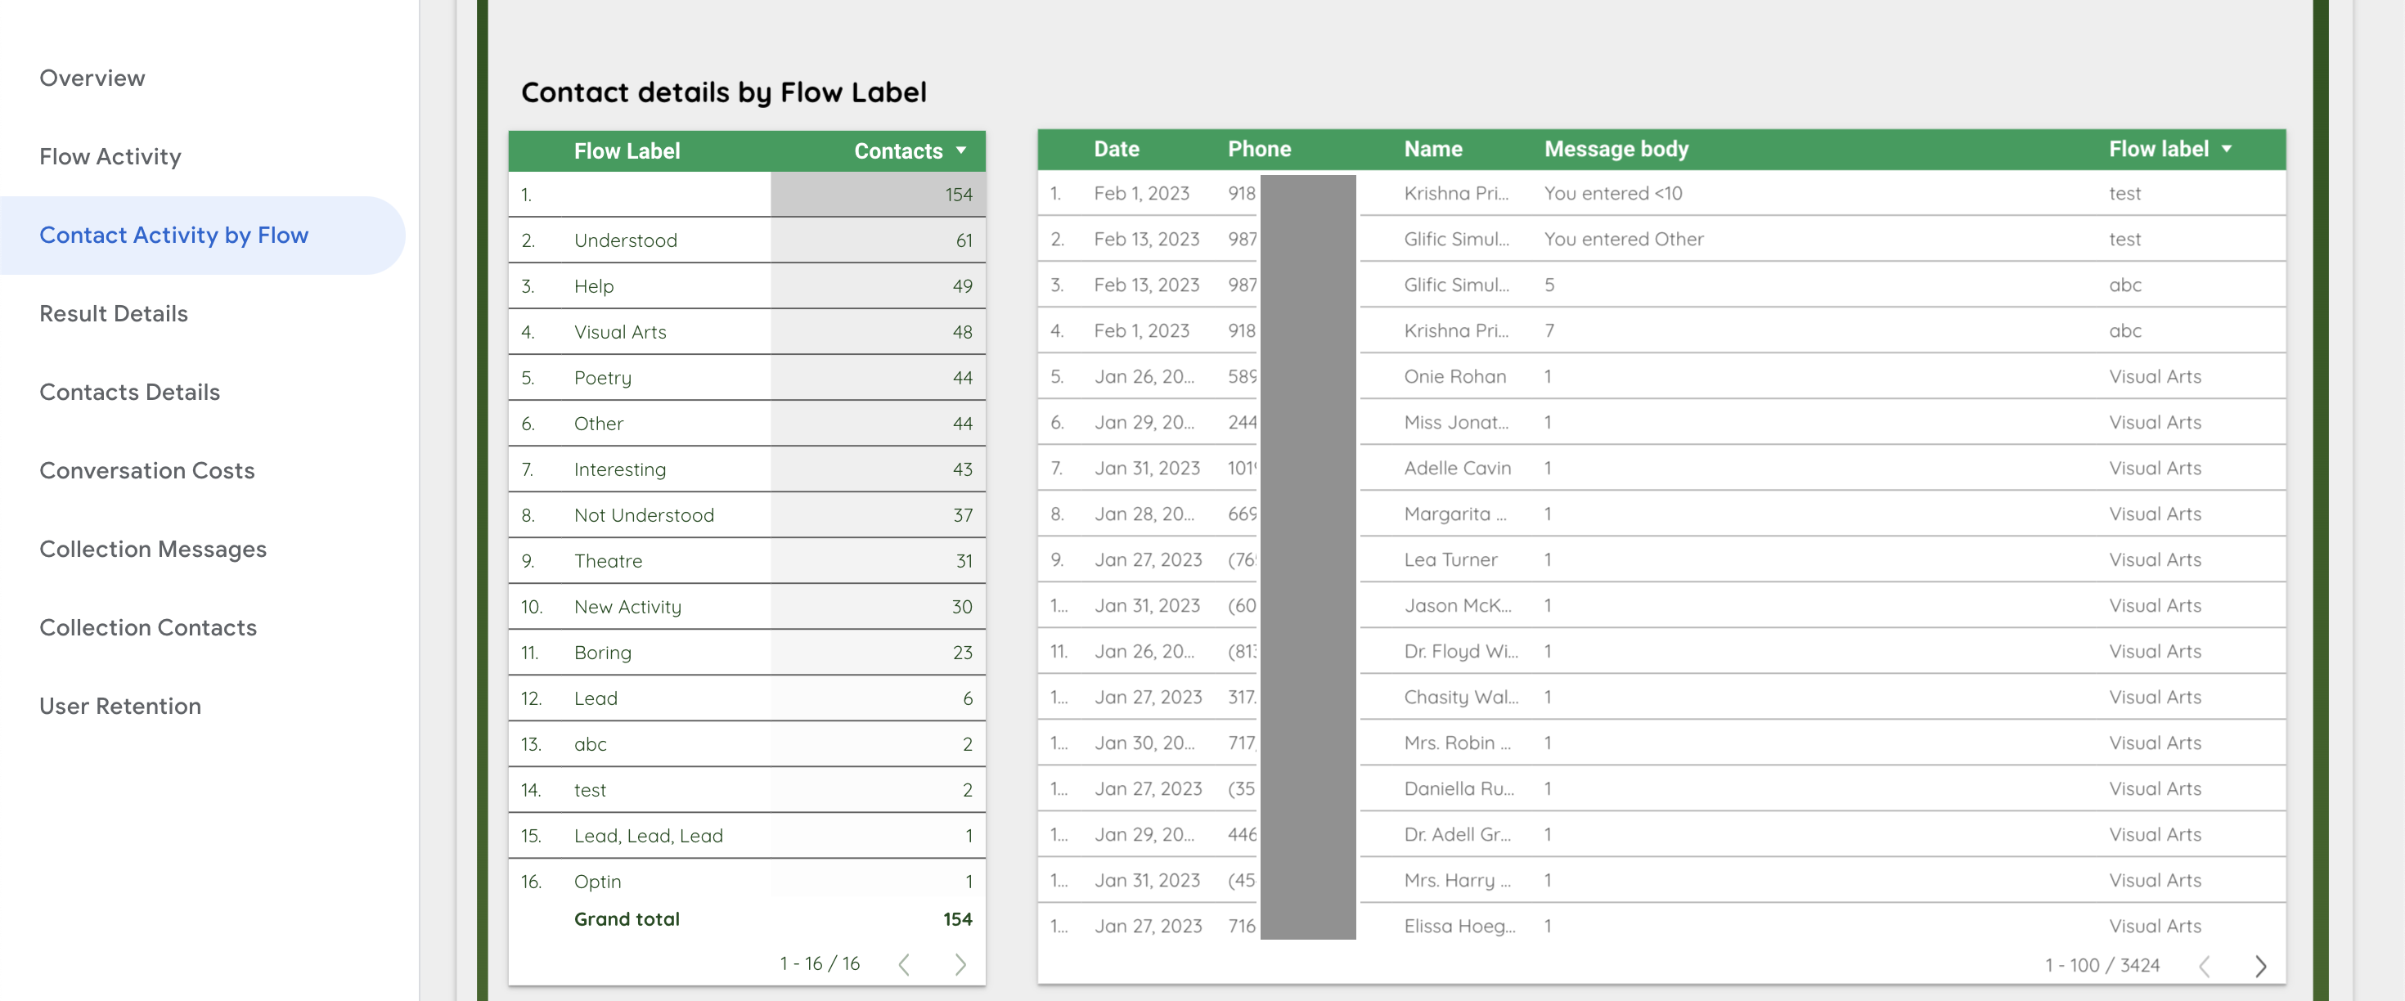Sort by Contacts column arrow
Viewport: 2405px width, 1001px height.
pyautogui.click(x=960, y=150)
